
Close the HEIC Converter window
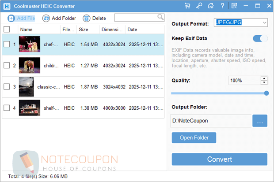[x=269, y=6]
